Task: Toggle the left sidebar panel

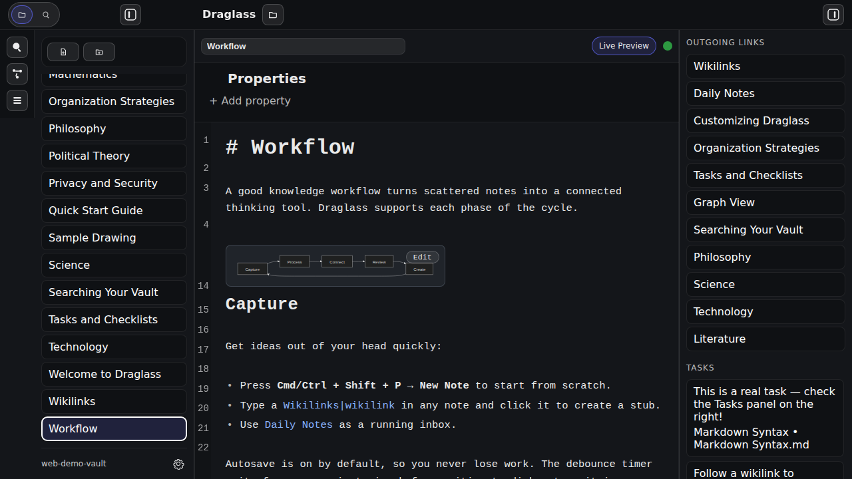Action: (130, 15)
